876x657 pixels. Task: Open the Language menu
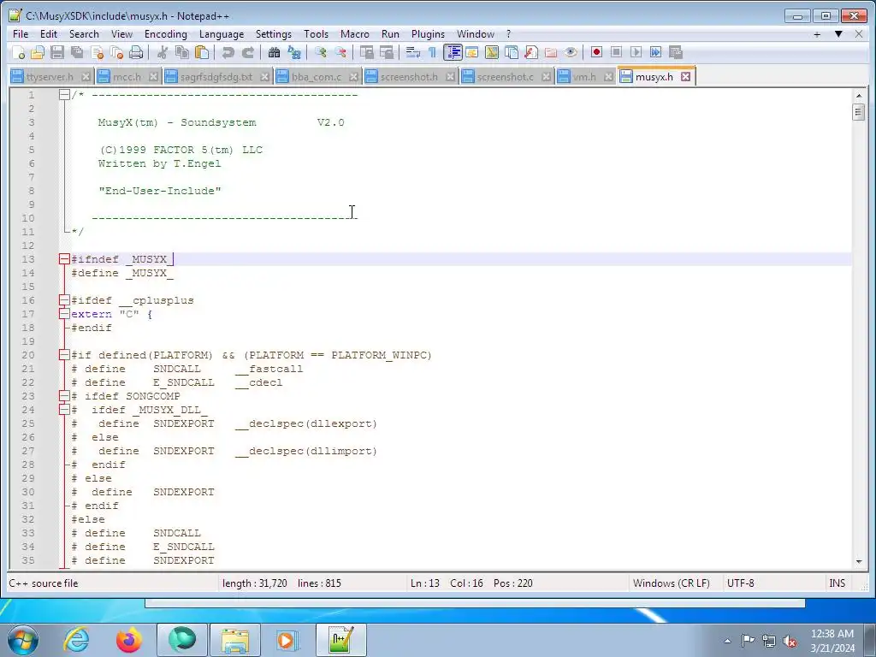click(222, 34)
